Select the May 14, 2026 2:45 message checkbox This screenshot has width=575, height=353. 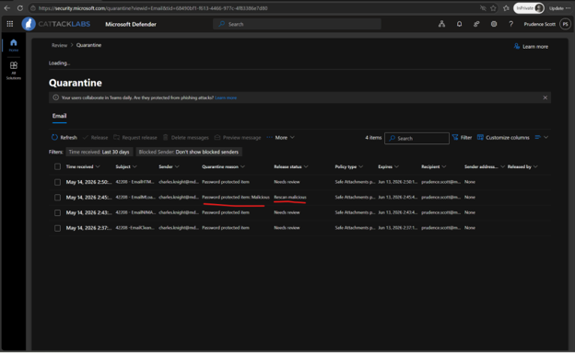coord(57,198)
